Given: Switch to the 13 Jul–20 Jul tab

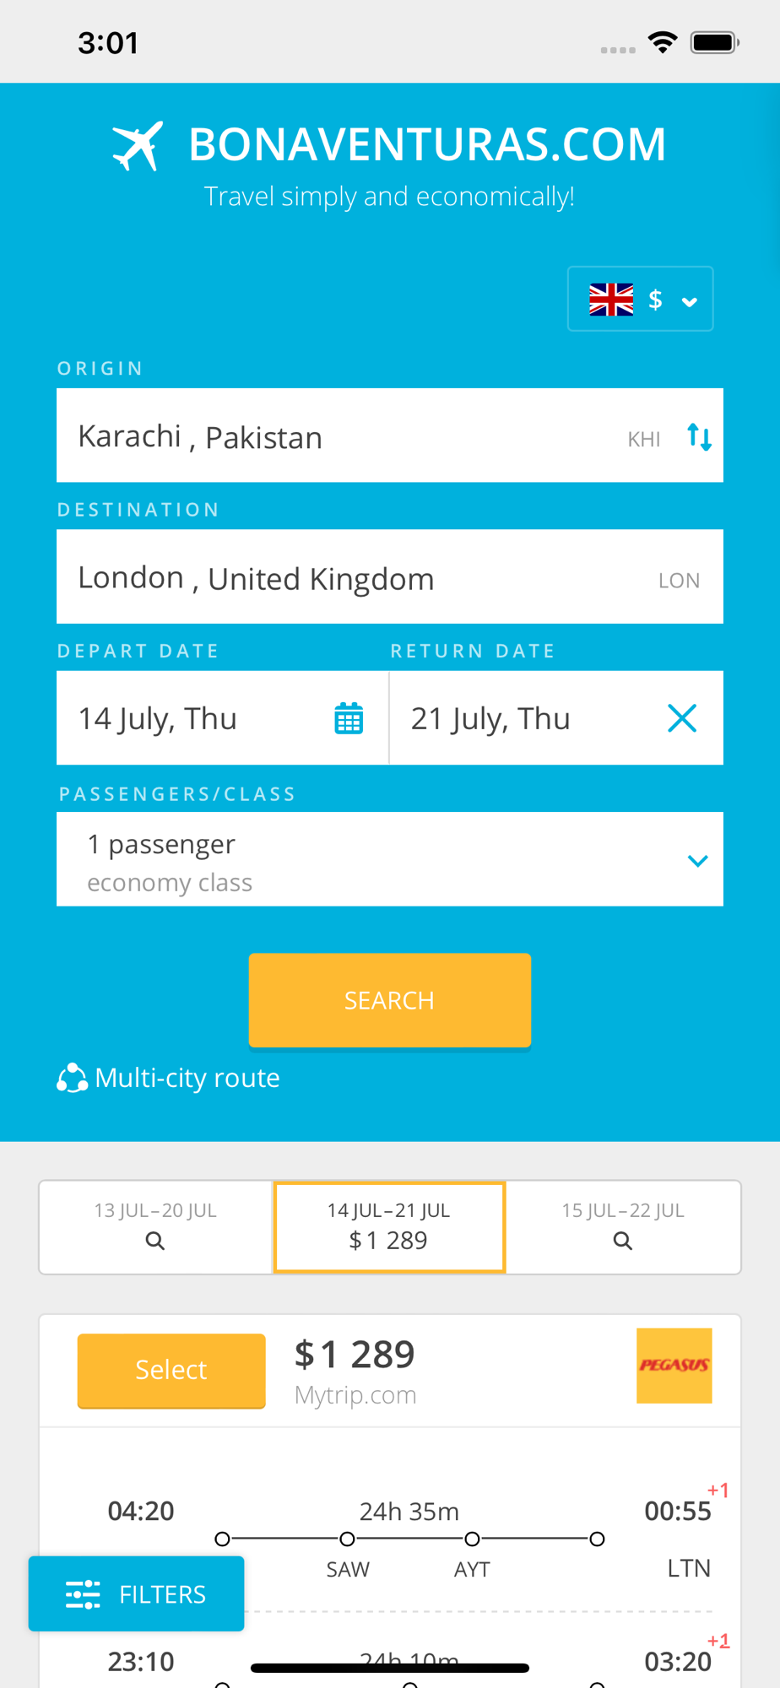Looking at the screenshot, I should (x=156, y=1227).
